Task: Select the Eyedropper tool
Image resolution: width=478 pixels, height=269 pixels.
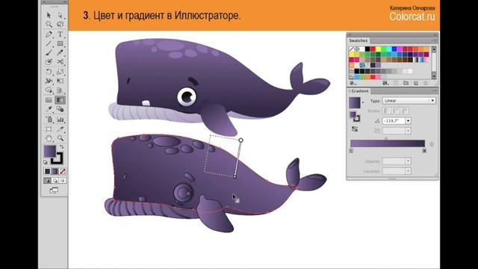Action: [x=49, y=109]
